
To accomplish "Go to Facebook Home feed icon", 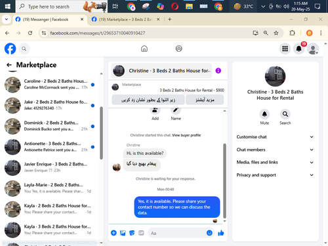I will click(144, 49).
